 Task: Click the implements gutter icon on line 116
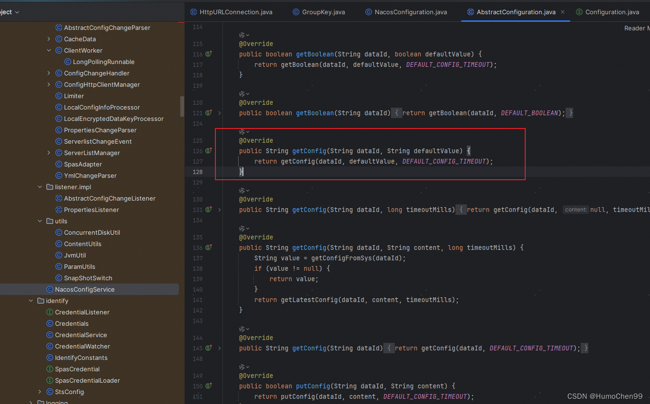click(x=208, y=54)
